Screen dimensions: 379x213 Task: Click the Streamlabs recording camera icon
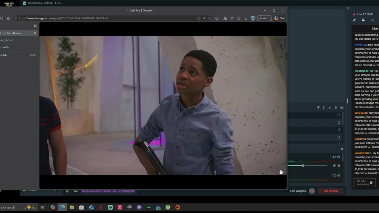point(363,20)
